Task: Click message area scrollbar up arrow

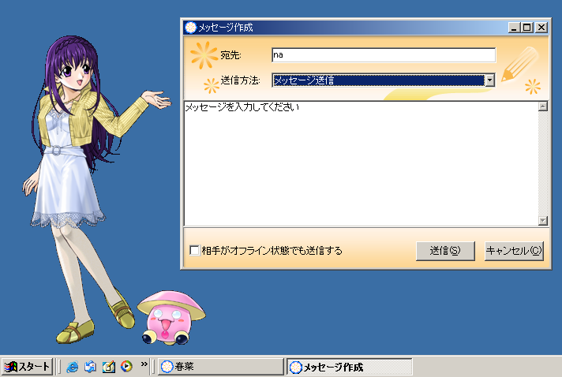Action: [543, 106]
